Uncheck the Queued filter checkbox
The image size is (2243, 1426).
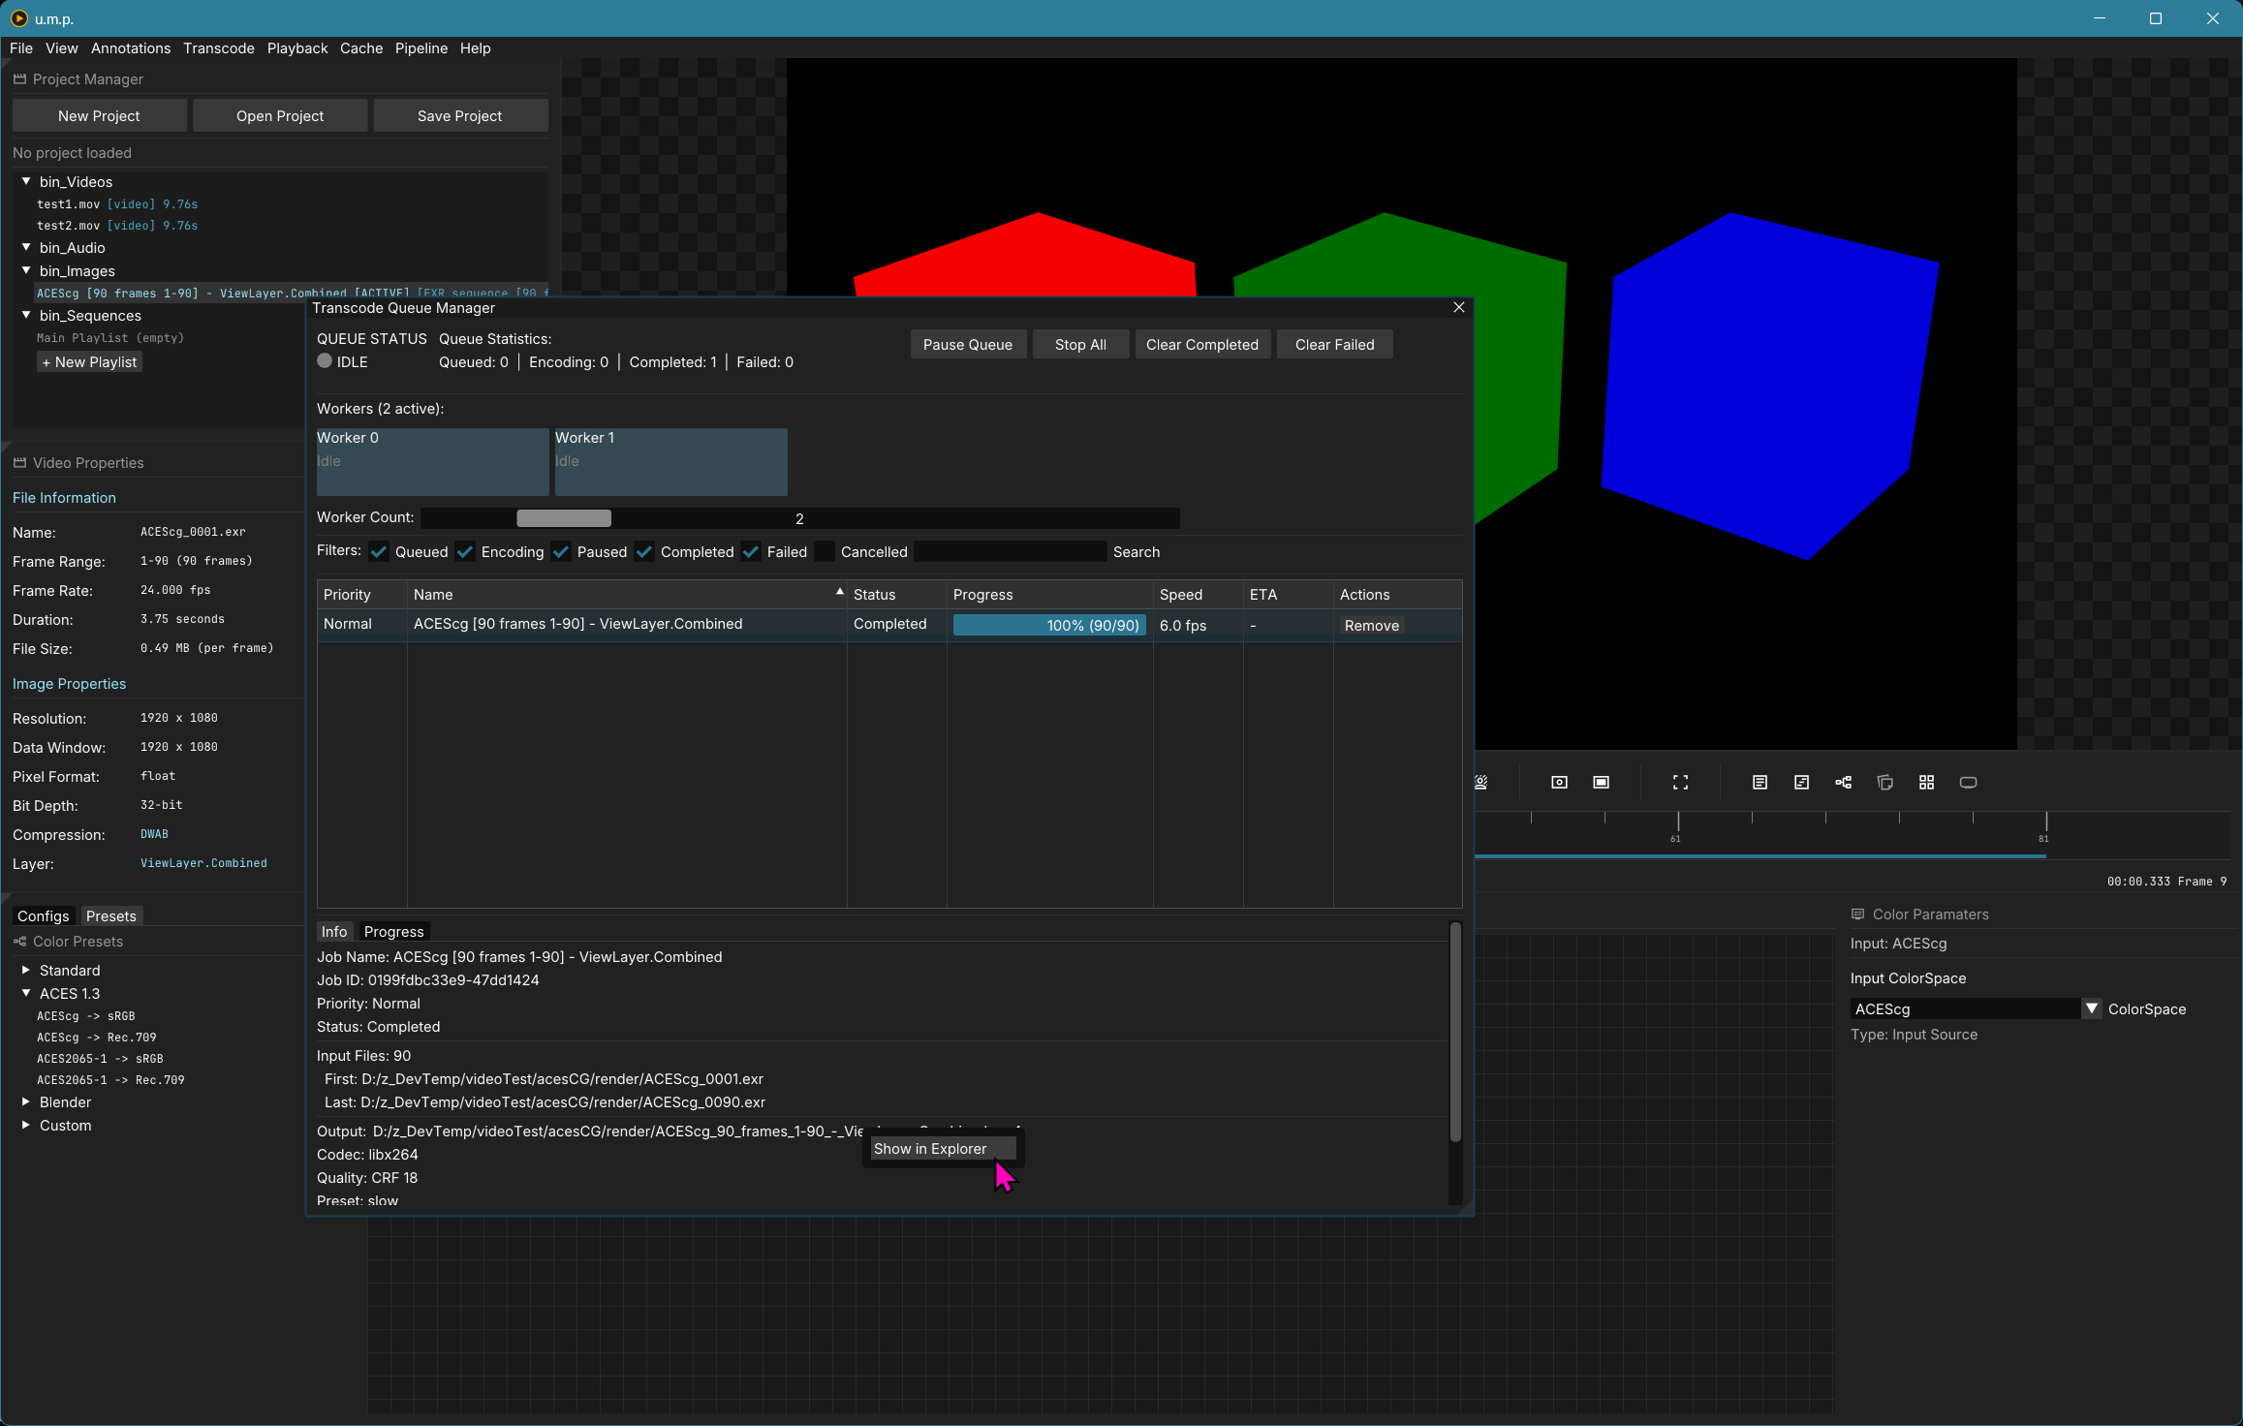[x=379, y=552]
